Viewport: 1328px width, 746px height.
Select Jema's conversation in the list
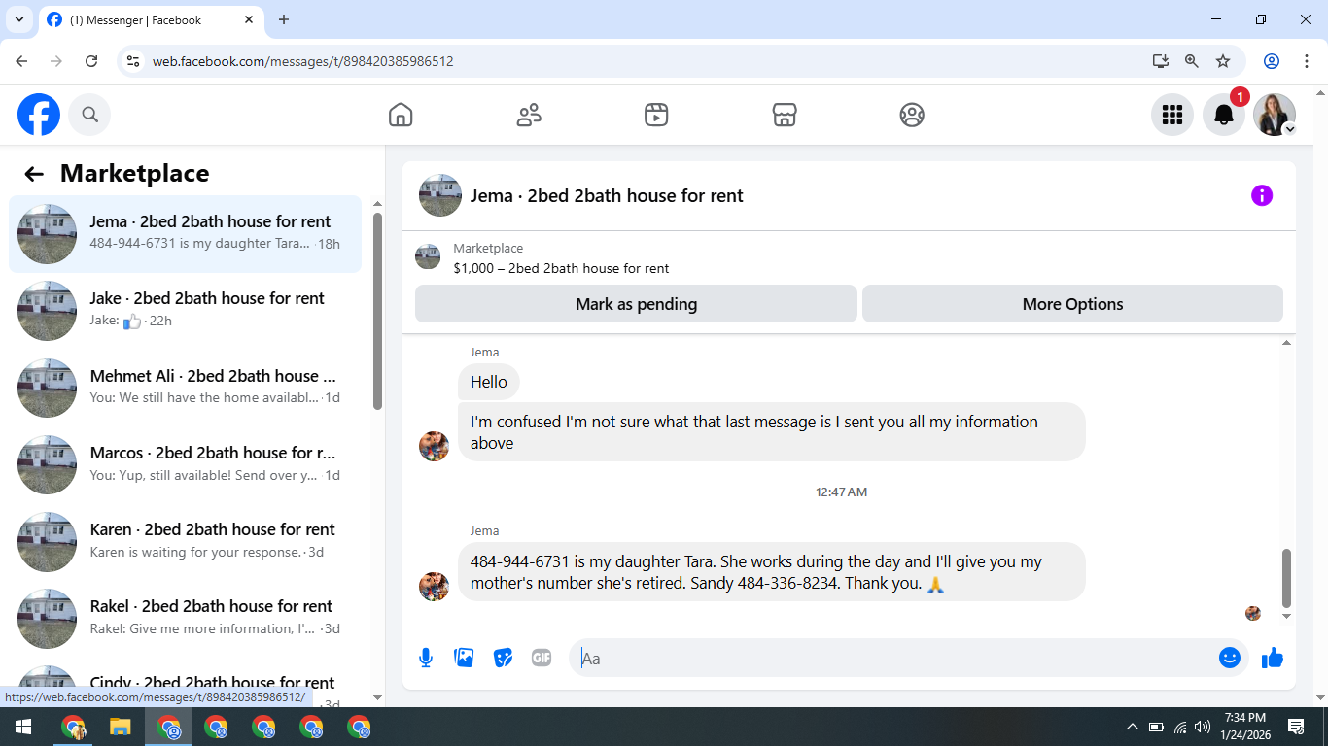[x=185, y=233]
